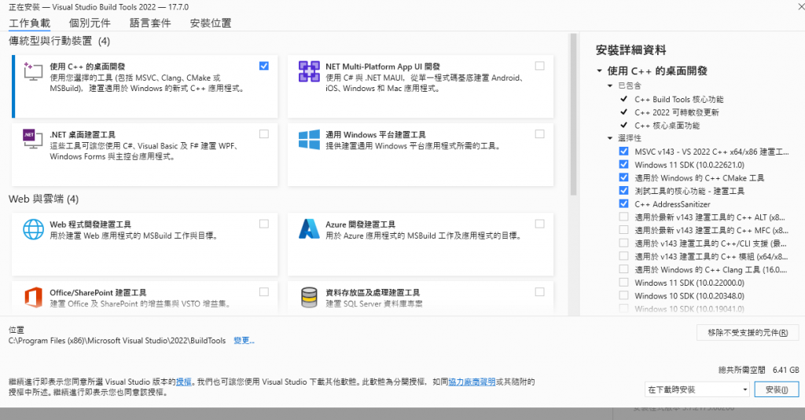Check the v143 C++ ALT option
Image resolution: width=805 pixels, height=420 pixels.
tap(623, 217)
